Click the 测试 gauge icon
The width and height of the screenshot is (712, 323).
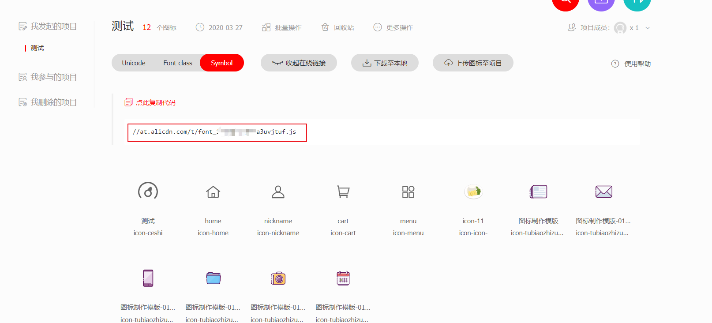point(148,191)
